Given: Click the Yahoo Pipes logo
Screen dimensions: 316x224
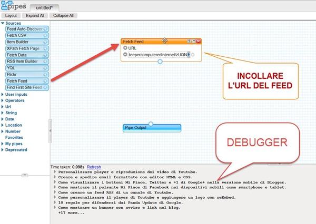Looking at the screenshot, I should pos(14,5).
